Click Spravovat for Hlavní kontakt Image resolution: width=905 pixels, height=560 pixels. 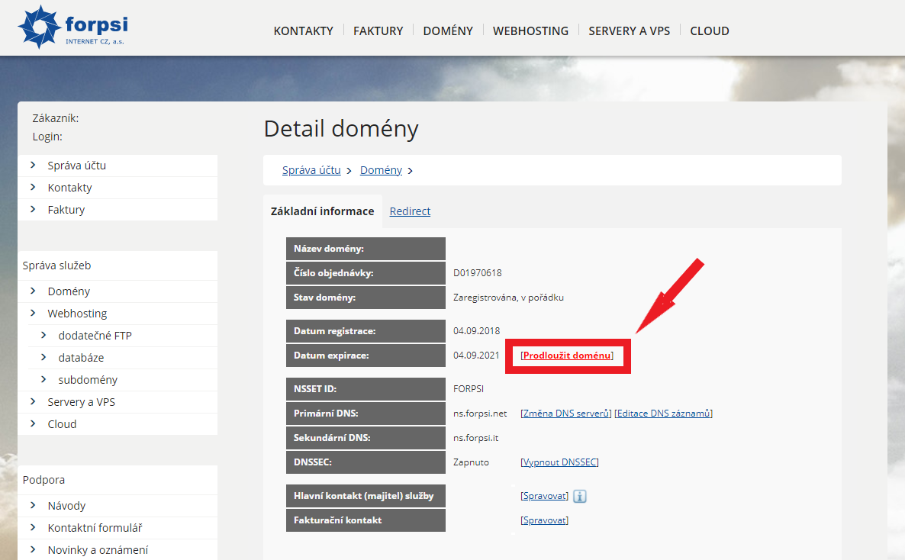pyautogui.click(x=544, y=496)
